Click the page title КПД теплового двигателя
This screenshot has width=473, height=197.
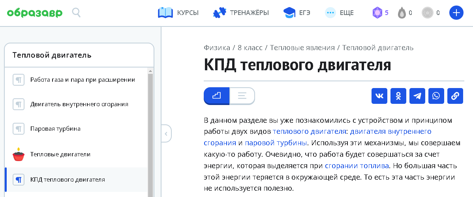(x=297, y=65)
